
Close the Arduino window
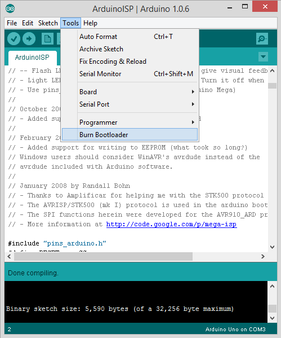click(265, 6)
